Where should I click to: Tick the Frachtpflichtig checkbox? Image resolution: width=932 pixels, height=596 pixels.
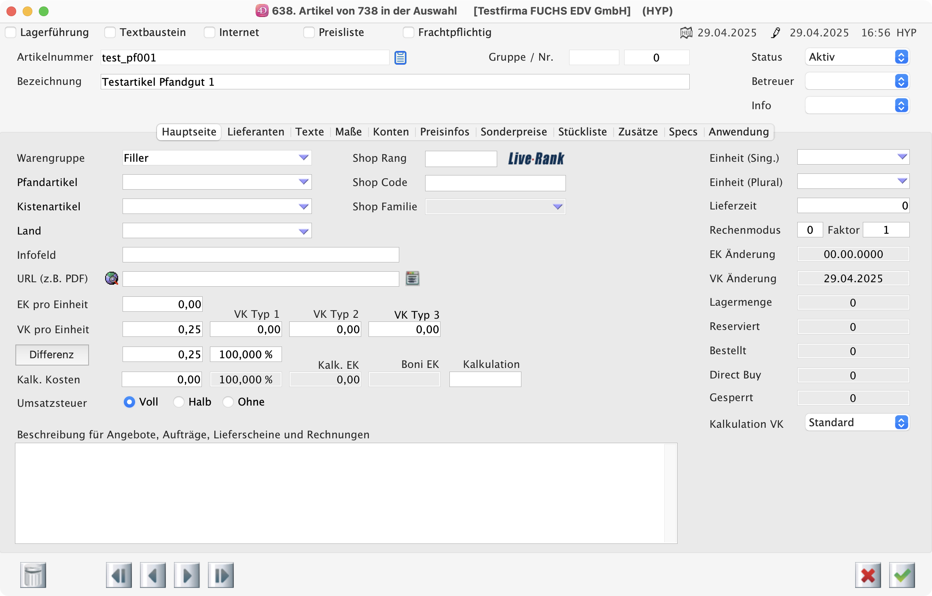pos(409,32)
